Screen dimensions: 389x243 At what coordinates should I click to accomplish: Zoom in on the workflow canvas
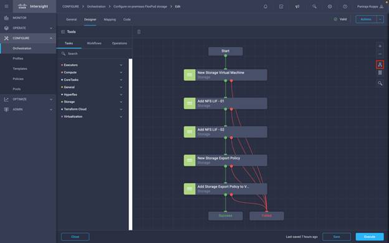(380, 46)
